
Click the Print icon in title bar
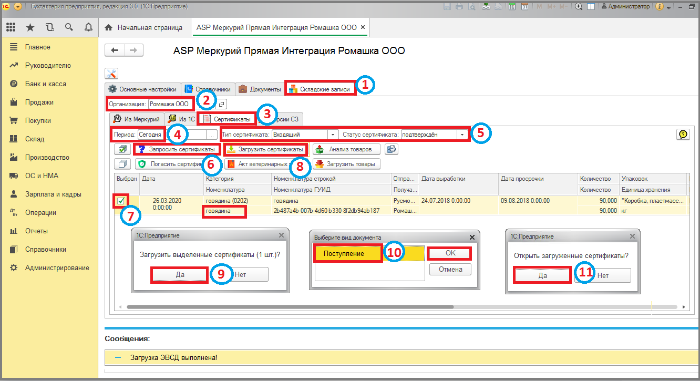(x=459, y=7)
